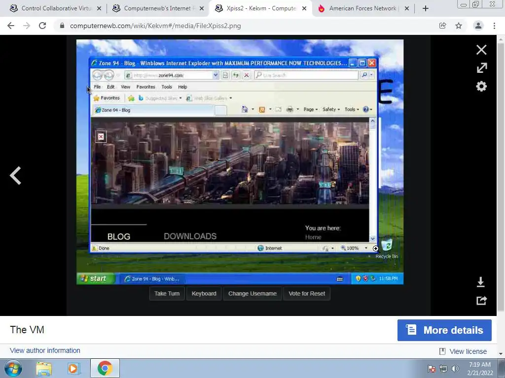Screen dimensions: 505x378
Task: Open Windows Start orb
Action: point(13,368)
